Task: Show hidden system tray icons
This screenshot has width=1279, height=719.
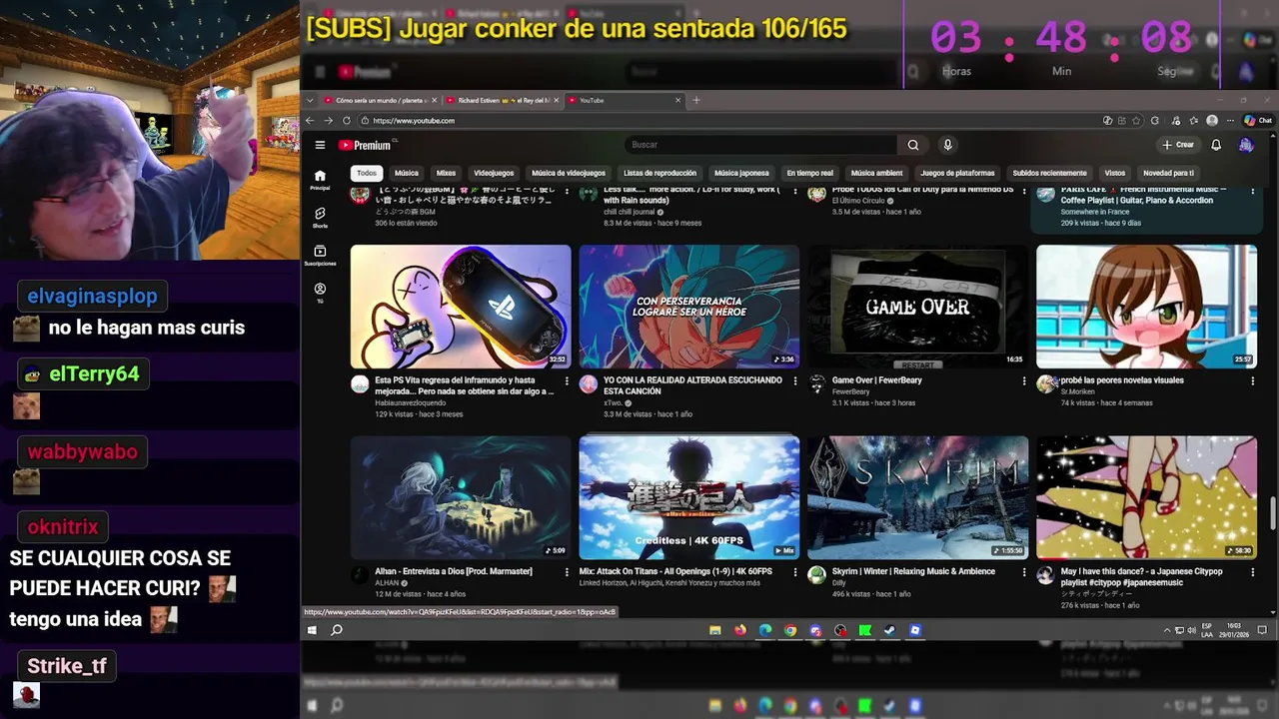Action: point(1167,630)
